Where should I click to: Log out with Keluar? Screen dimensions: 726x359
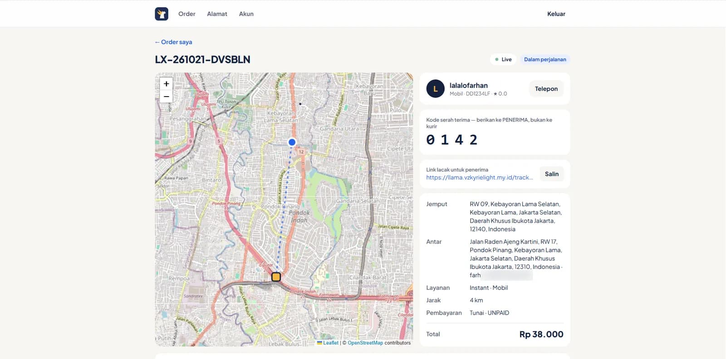(556, 14)
